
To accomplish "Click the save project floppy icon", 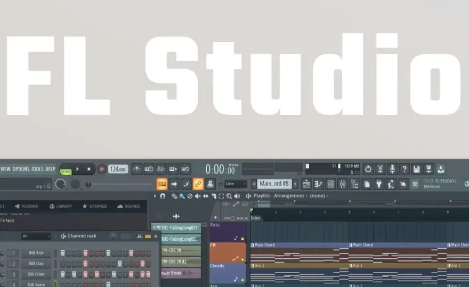I will [416, 169].
